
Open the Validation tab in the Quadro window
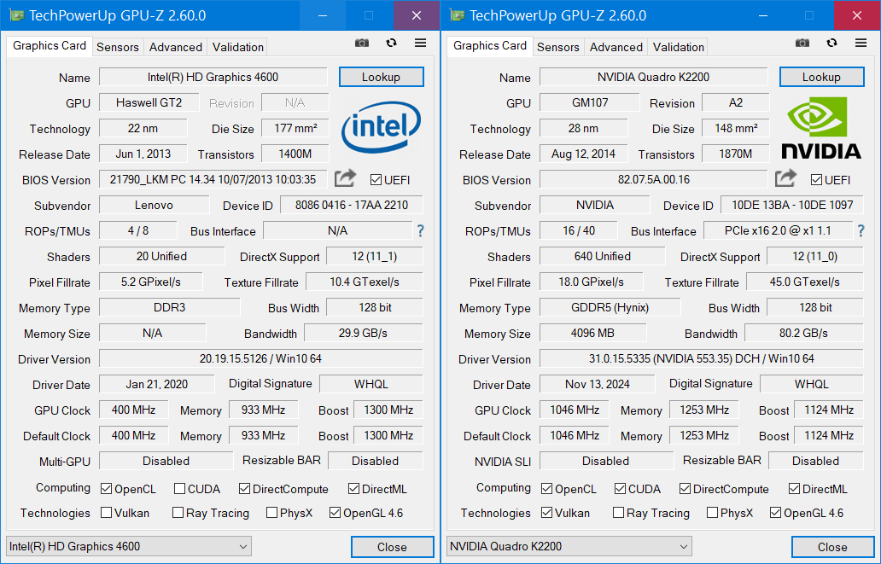click(677, 47)
